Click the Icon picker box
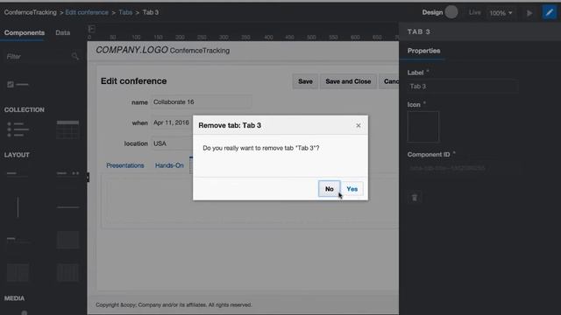The width and height of the screenshot is (561, 315). click(x=423, y=127)
